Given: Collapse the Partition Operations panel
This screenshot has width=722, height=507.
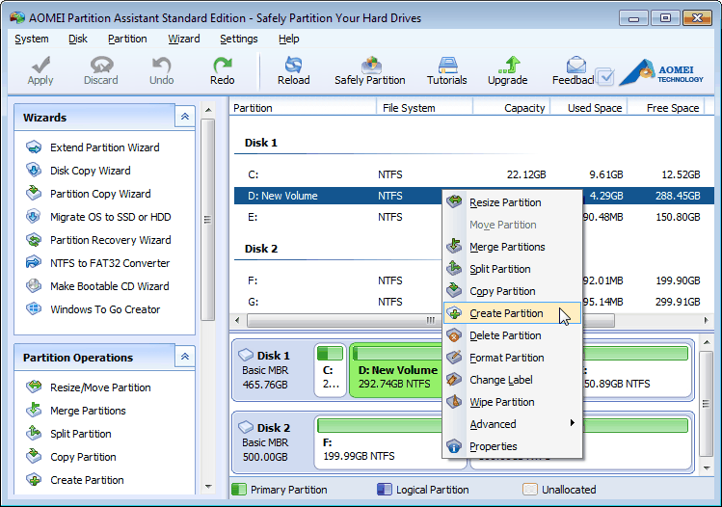Looking at the screenshot, I should 185,357.
